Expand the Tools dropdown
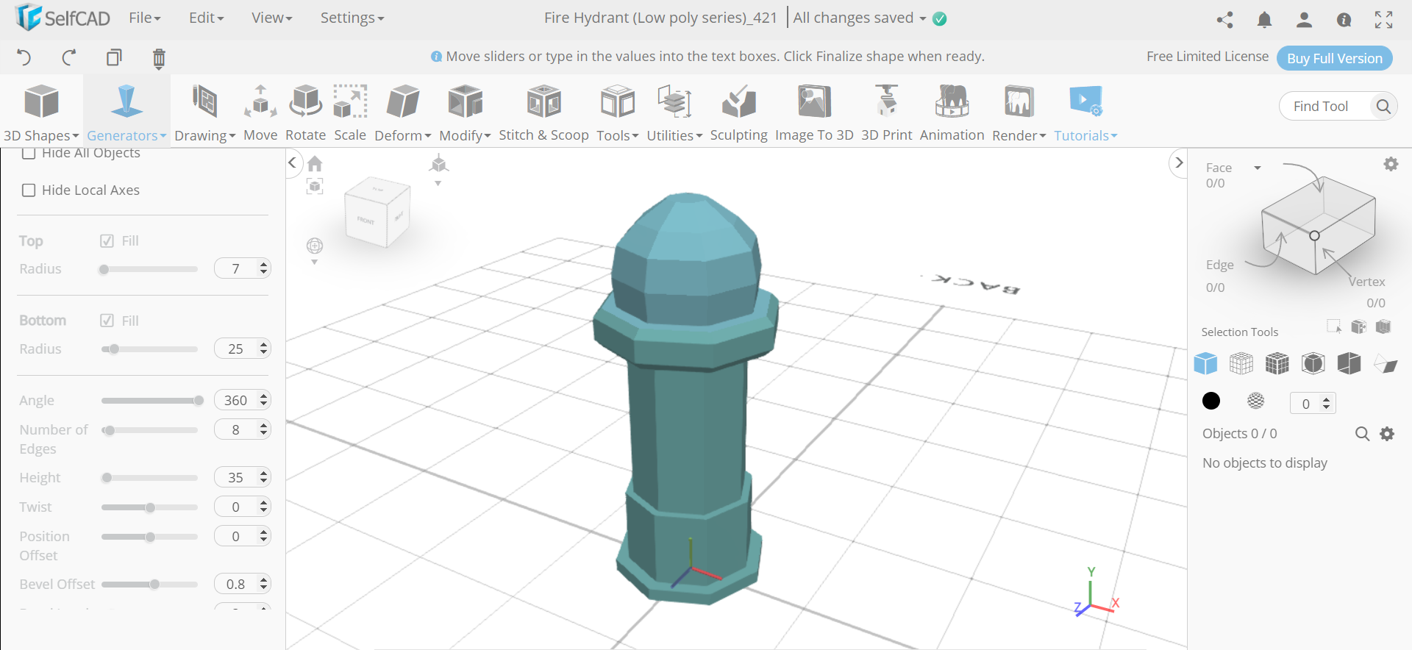 tap(618, 135)
